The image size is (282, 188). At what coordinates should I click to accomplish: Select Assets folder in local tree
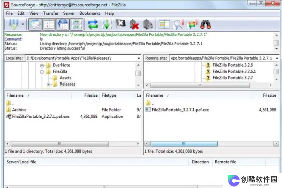pyautogui.click(x=65, y=78)
